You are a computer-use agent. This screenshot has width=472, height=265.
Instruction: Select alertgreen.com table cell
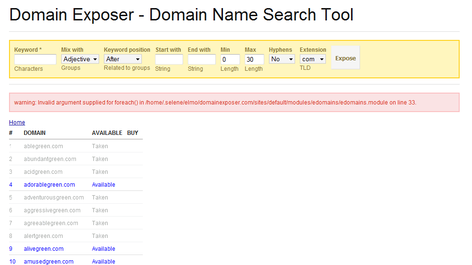coord(43,236)
